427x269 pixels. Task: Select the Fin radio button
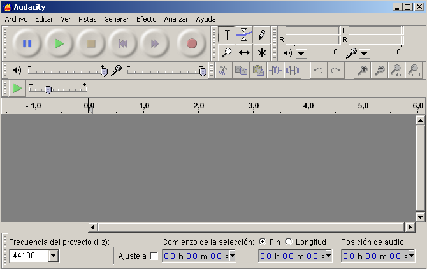click(x=263, y=242)
